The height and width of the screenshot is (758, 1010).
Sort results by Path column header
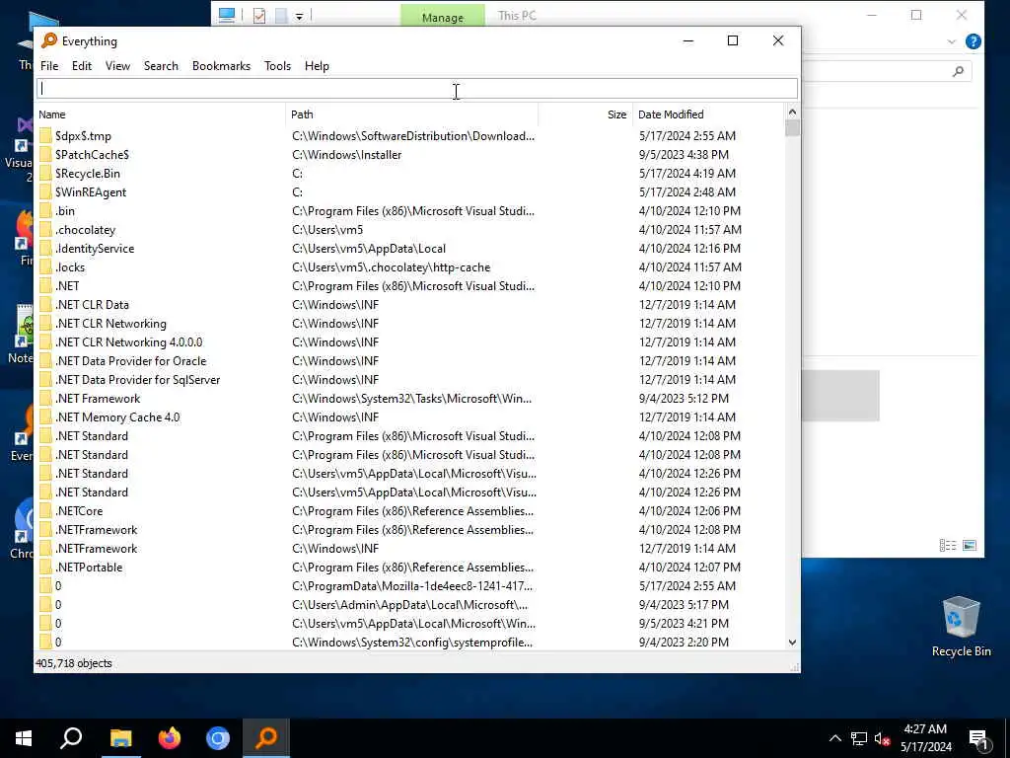pos(411,114)
